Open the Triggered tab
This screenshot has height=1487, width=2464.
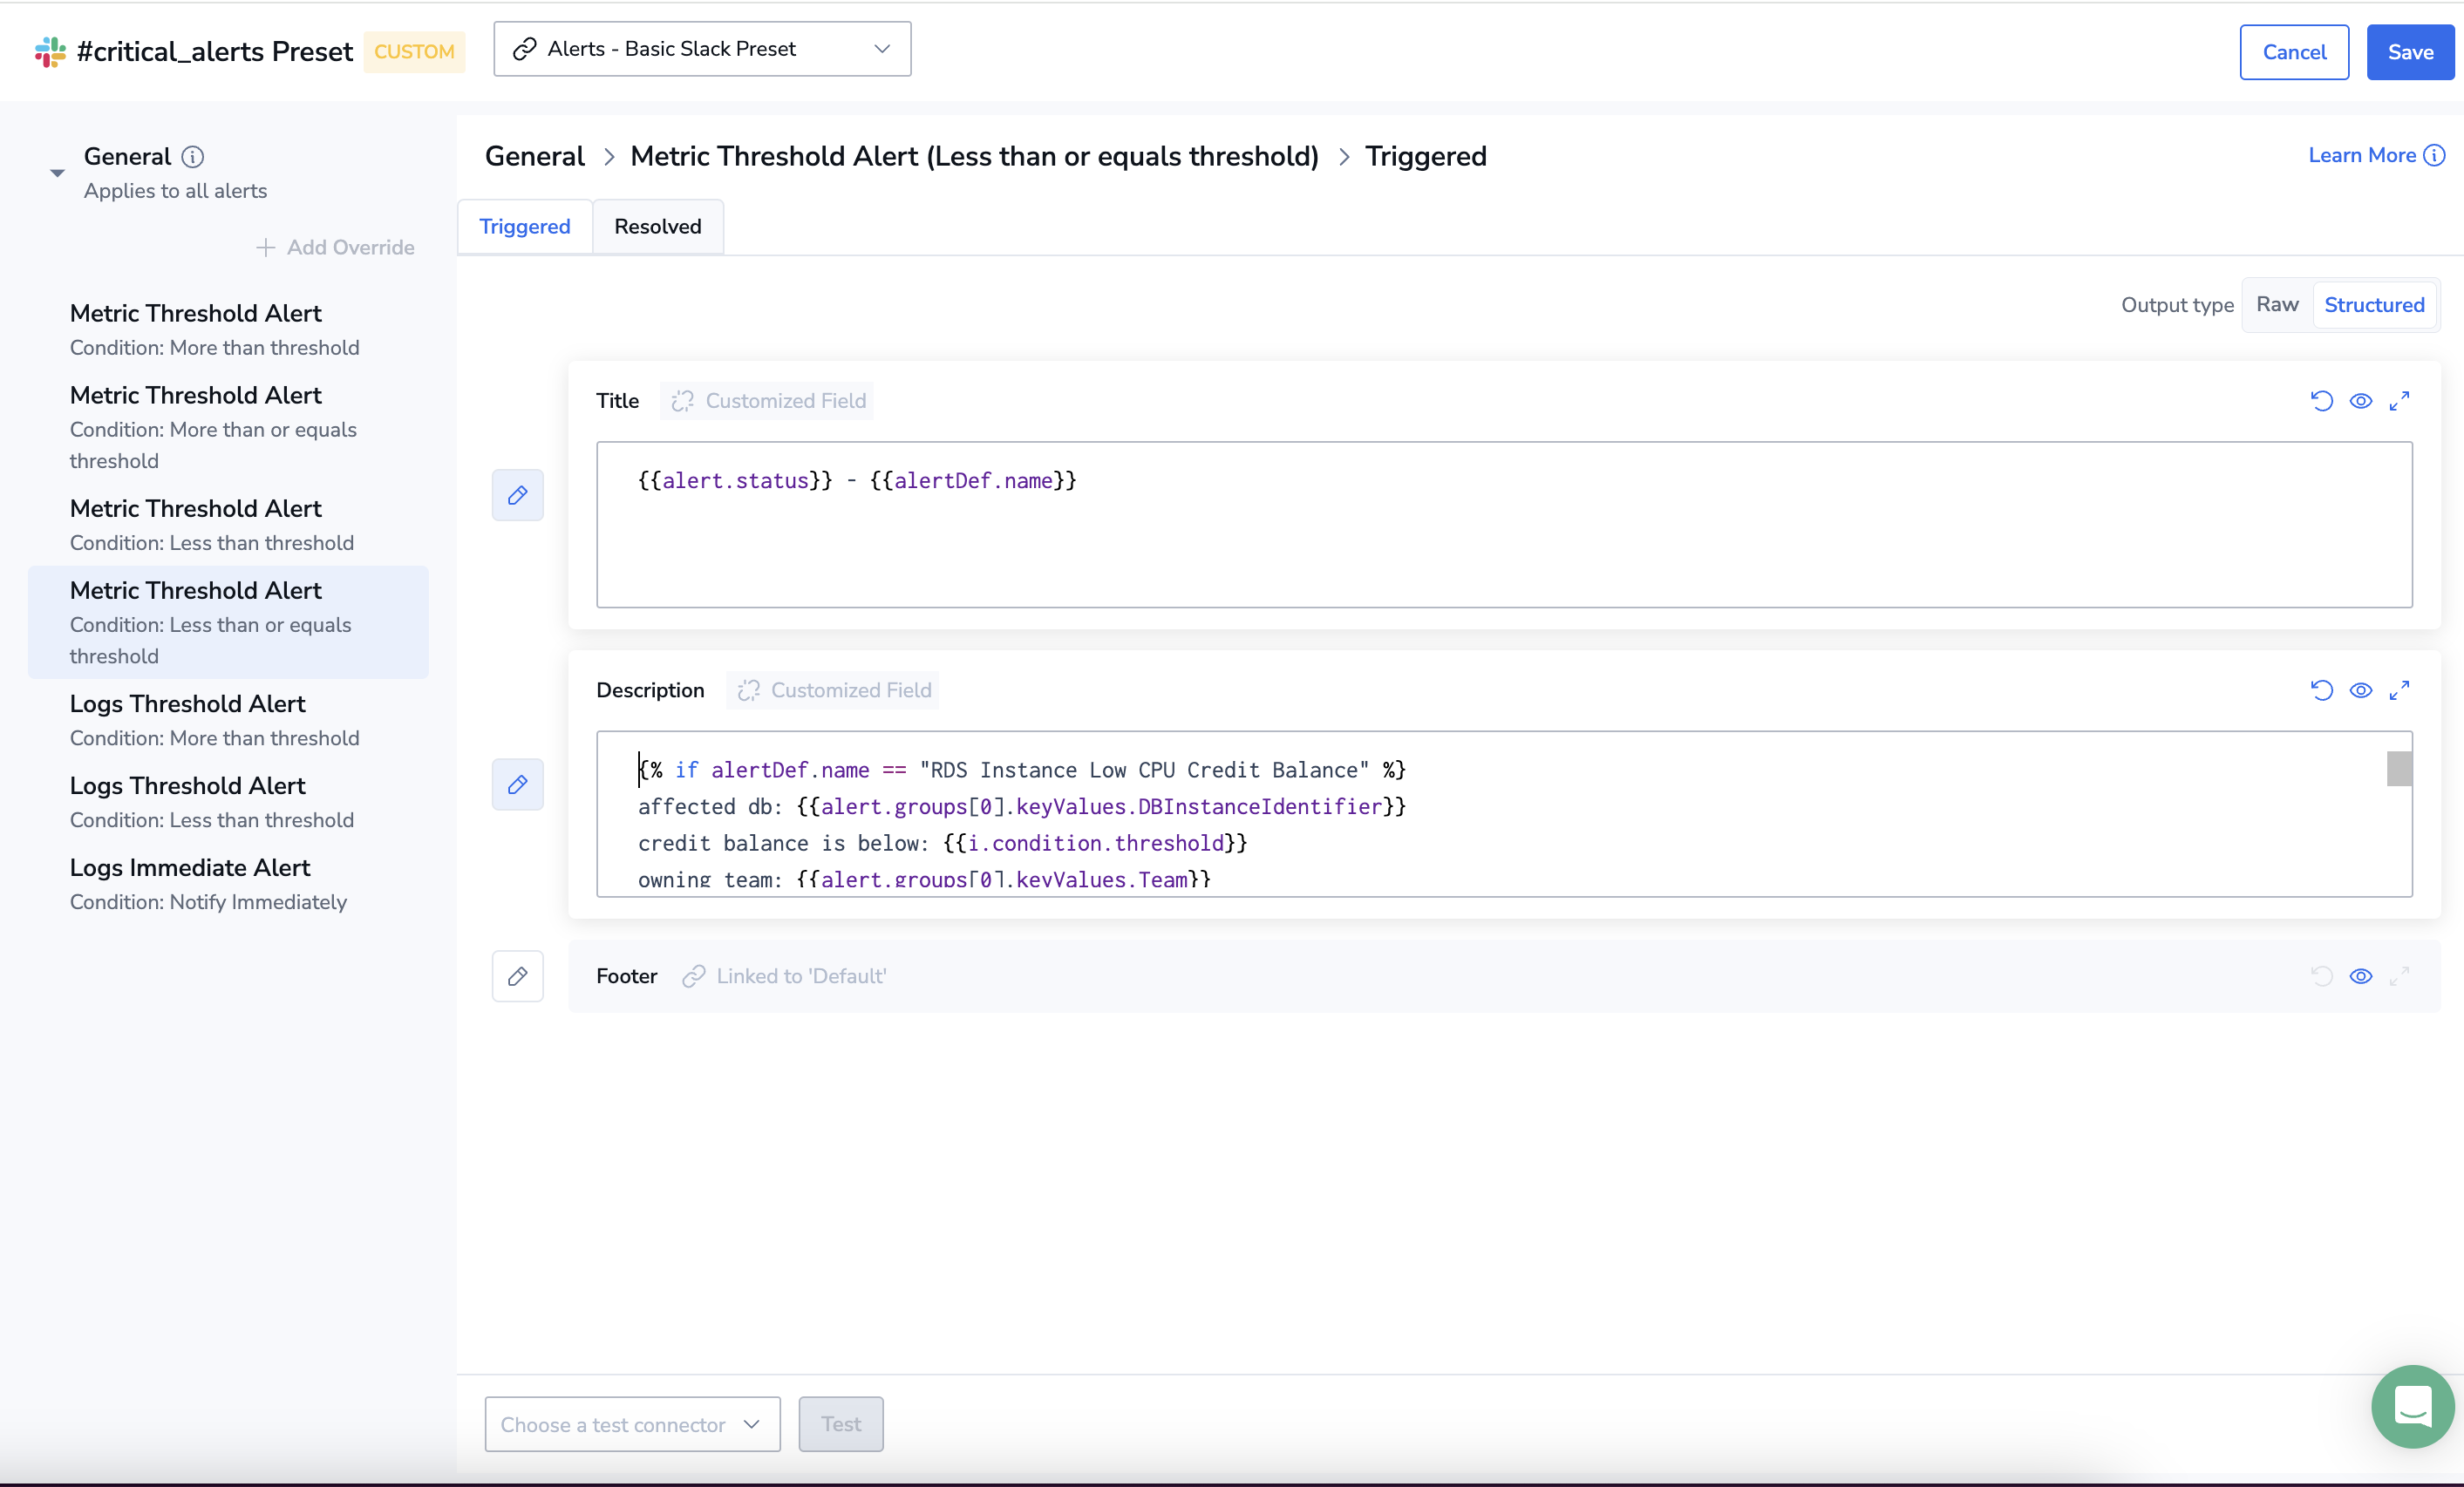525,227
